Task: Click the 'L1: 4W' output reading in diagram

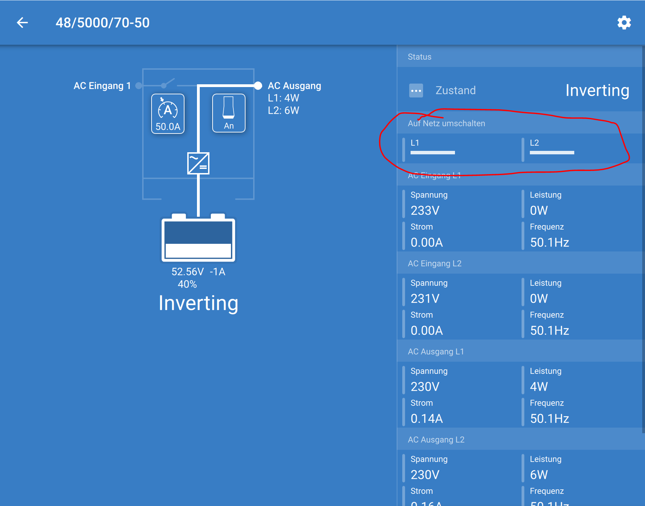Action: 283,98
